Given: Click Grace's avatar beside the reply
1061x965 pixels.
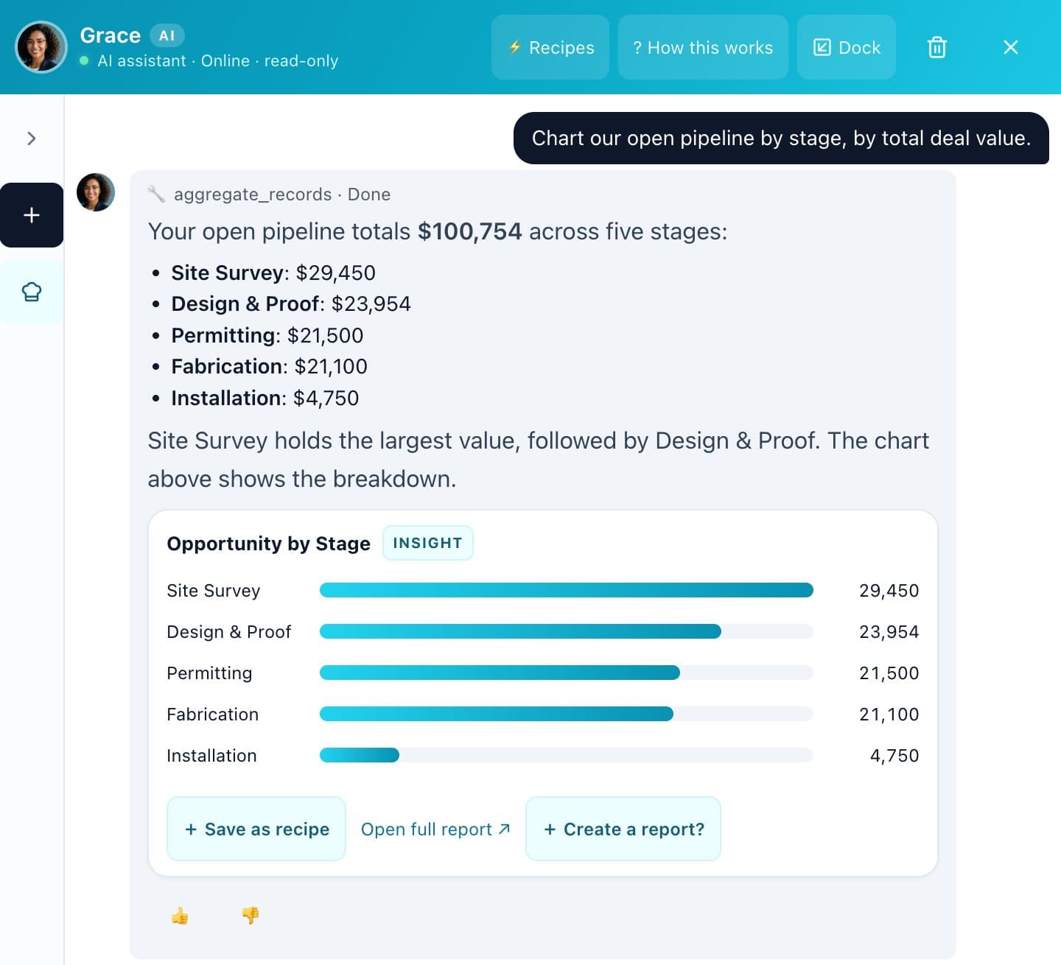Looking at the screenshot, I should (96, 192).
